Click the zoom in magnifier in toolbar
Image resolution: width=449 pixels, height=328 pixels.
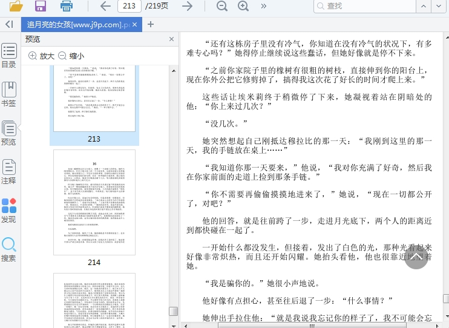(243, 6)
